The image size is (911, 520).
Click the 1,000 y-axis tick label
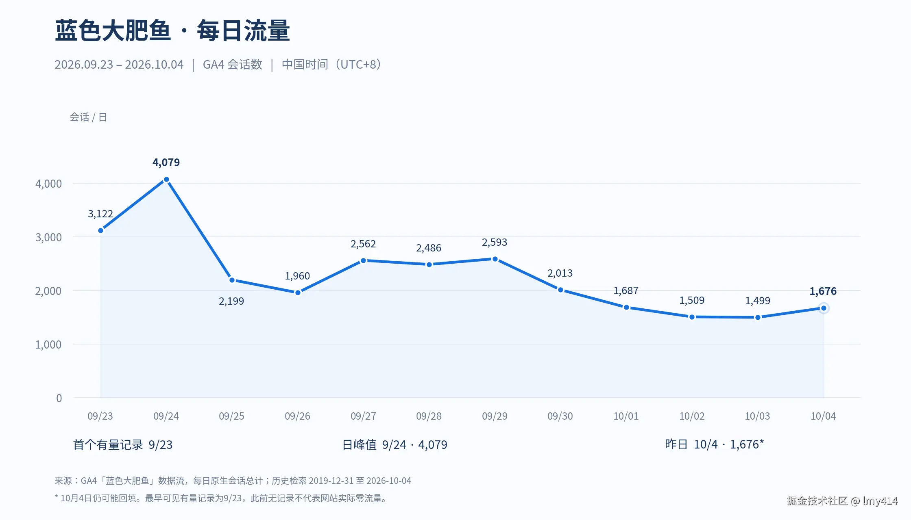click(48, 344)
